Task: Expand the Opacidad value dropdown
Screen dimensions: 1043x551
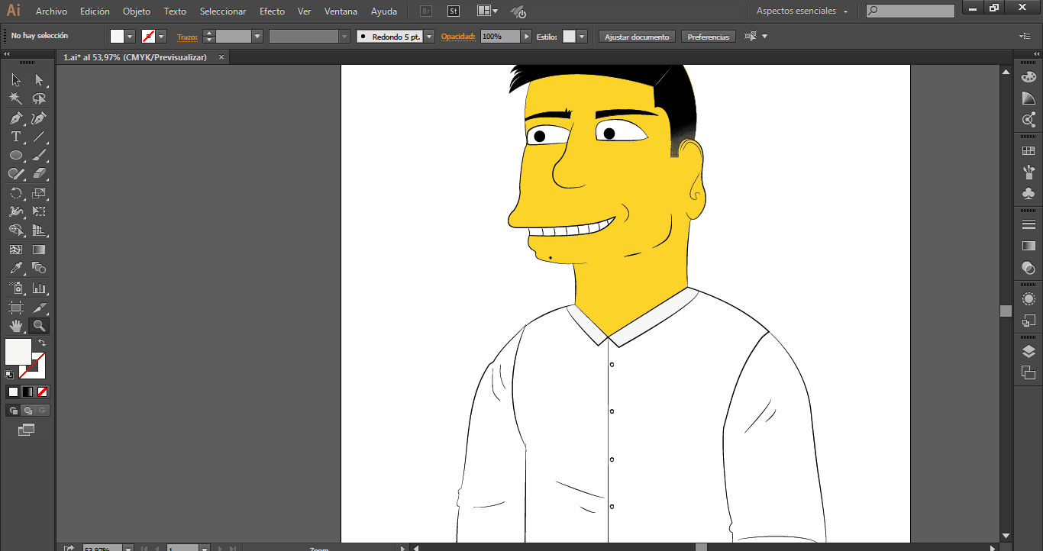Action: pyautogui.click(x=526, y=37)
